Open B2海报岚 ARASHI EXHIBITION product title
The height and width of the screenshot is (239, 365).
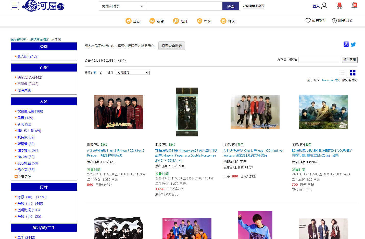(322, 153)
